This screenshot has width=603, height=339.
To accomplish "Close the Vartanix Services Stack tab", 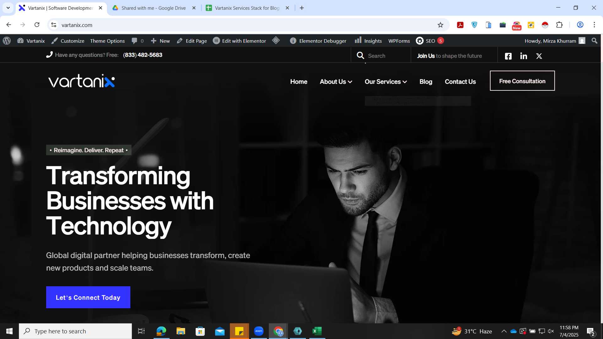I will coord(287,8).
